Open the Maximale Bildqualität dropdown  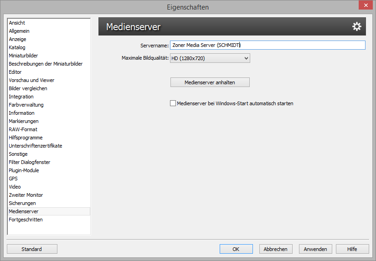click(210, 58)
